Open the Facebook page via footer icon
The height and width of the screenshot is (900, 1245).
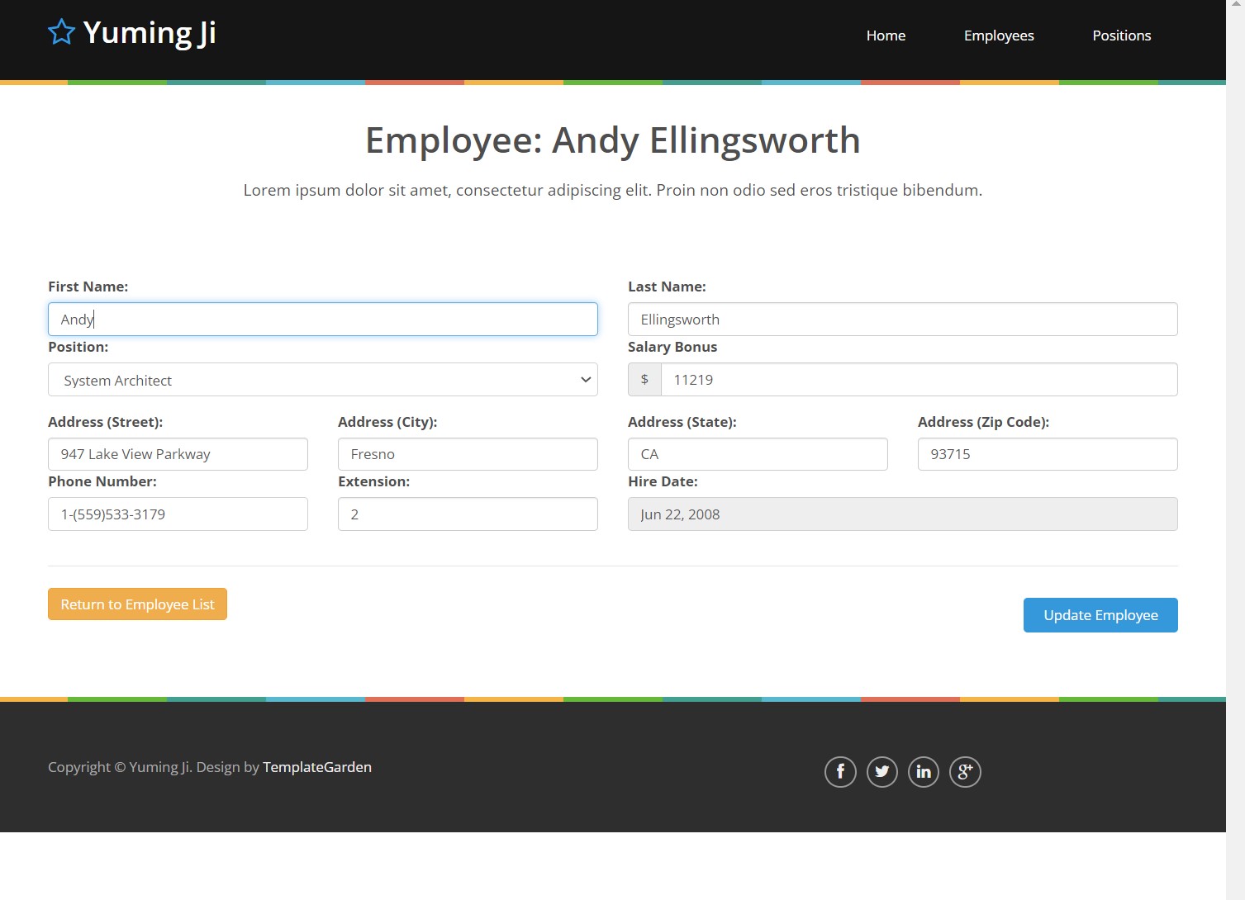pos(840,771)
